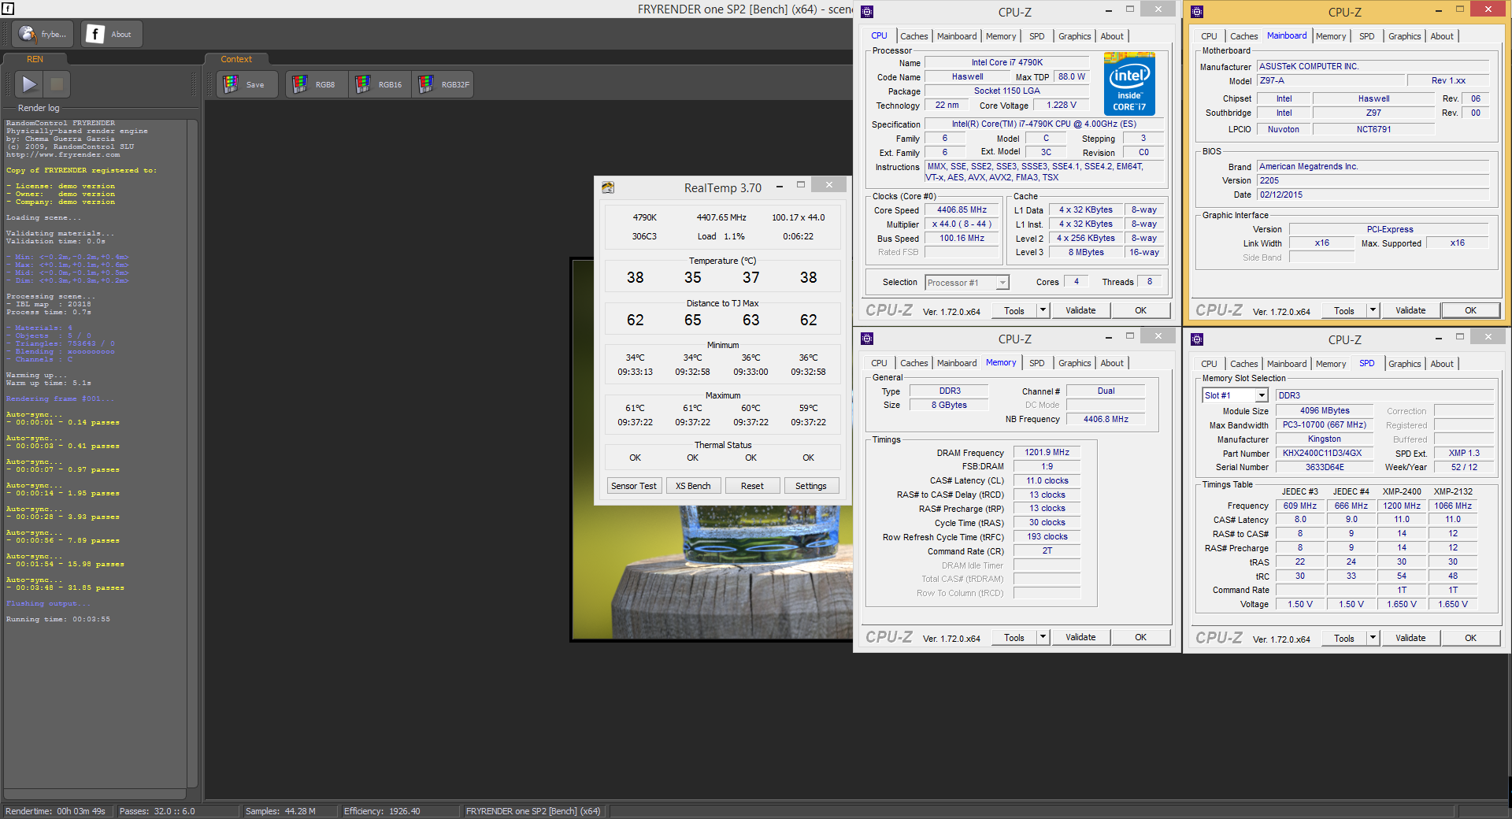Screen dimensions: 1512x819
Task: Start rendering with the play button
Action: click(29, 83)
